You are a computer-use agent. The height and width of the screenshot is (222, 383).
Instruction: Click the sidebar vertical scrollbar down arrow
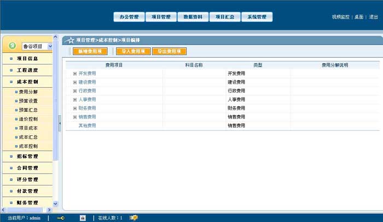point(55,203)
